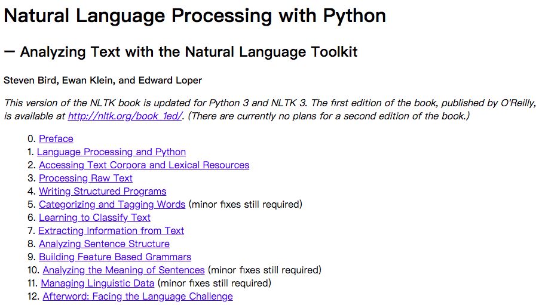Screen dimensions: 542x305
Task: Click the authors line naming Steven Bird
Action: tap(103, 81)
